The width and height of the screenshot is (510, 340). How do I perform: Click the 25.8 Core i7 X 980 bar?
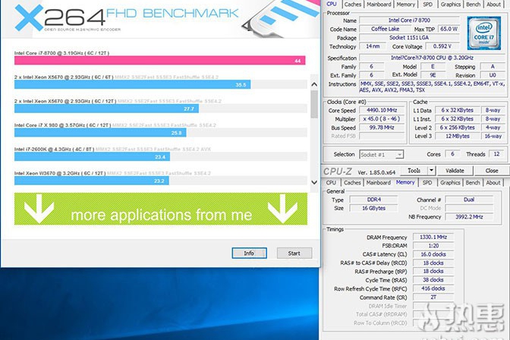100,133
